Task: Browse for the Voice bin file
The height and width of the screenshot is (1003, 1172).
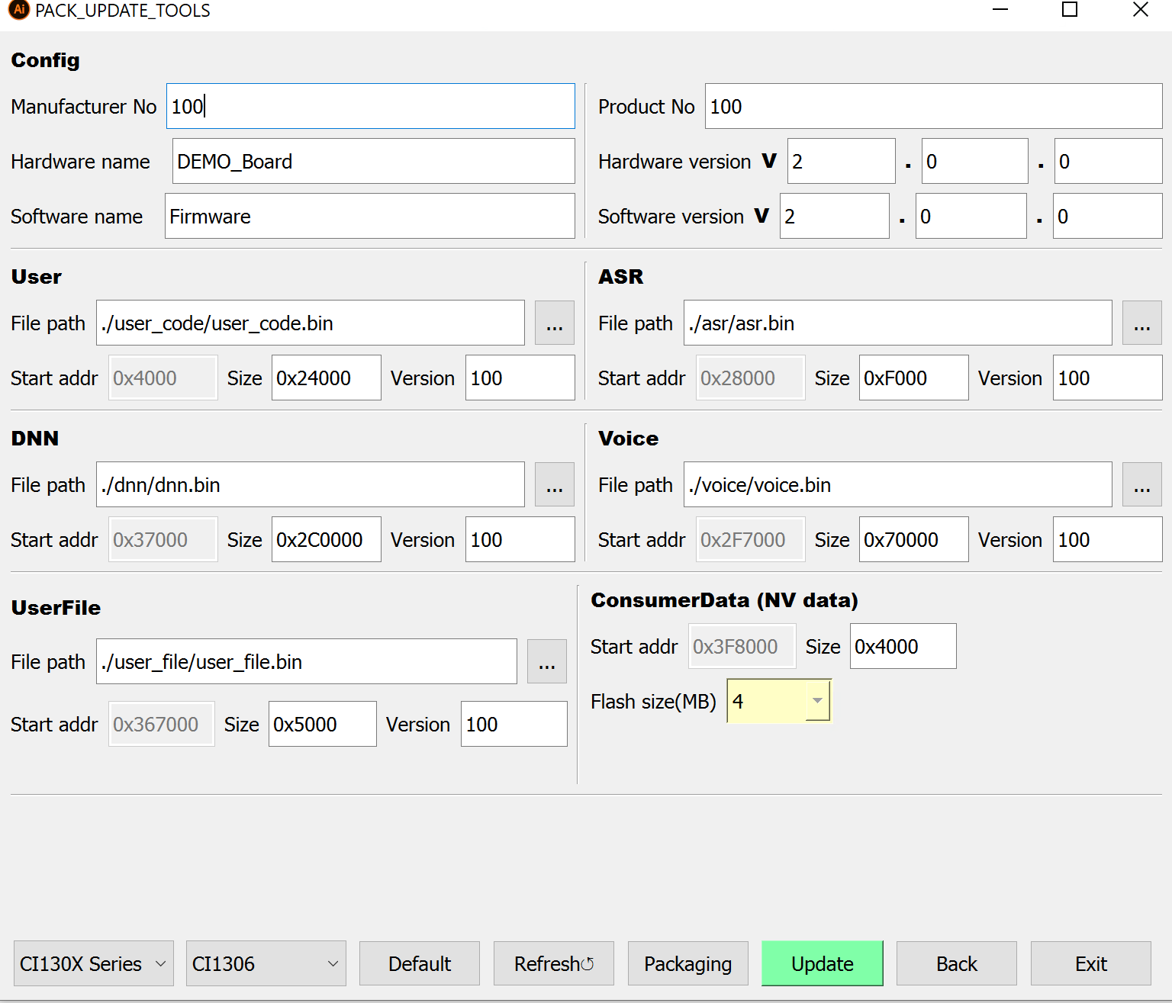Action: [1141, 484]
